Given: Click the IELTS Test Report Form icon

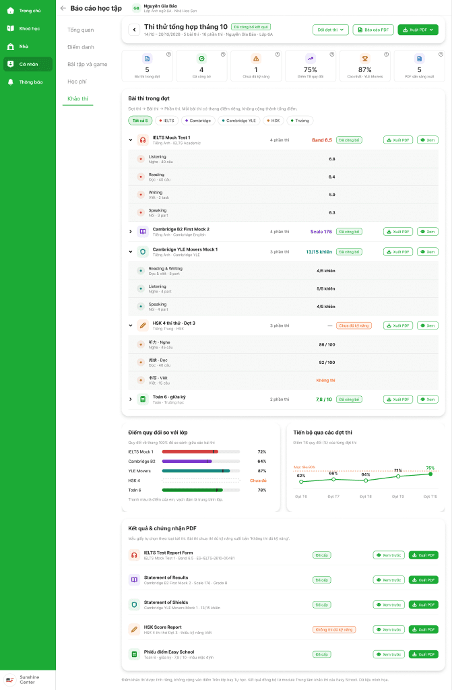Looking at the screenshot, I should (134, 555).
